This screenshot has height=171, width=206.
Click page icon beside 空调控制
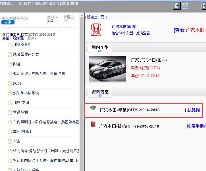(10, 112)
